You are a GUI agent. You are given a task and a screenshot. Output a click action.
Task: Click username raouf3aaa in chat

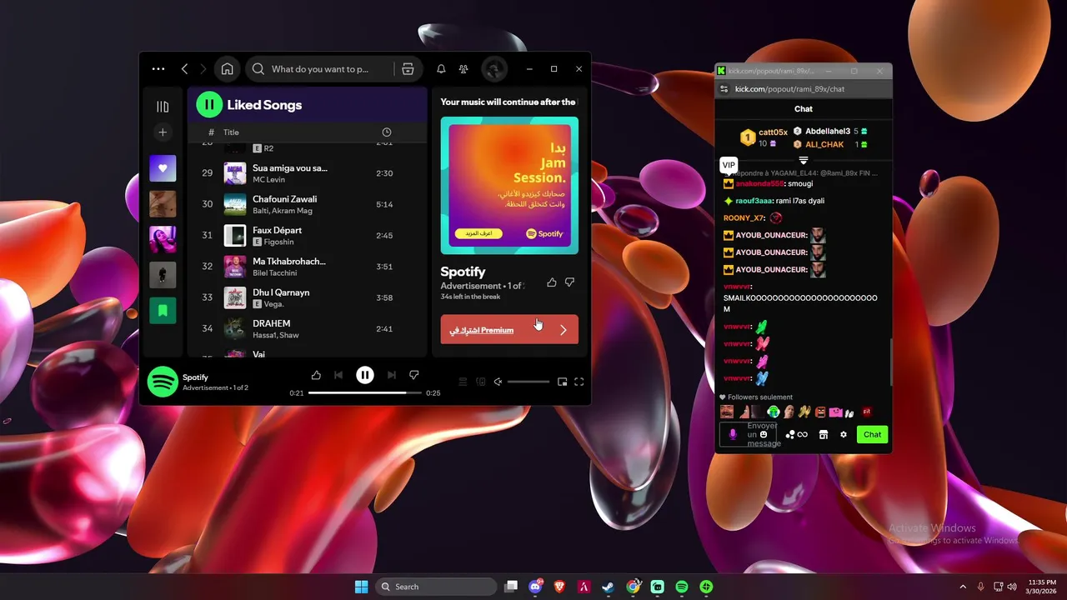coord(754,201)
